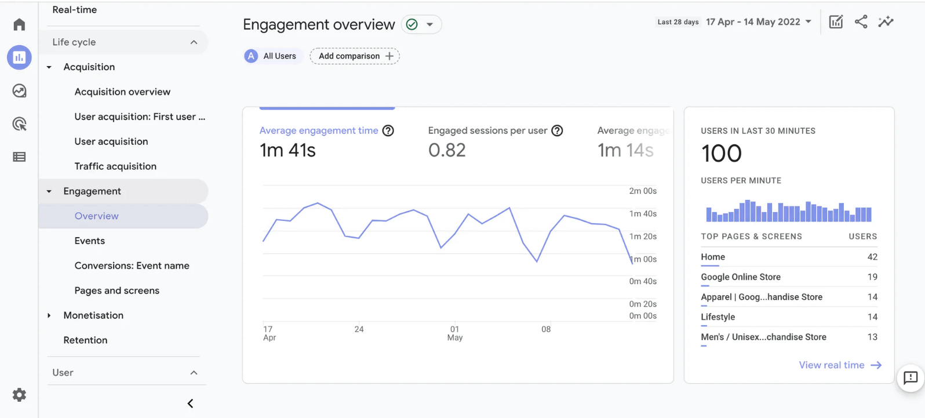This screenshot has width=925, height=418.
Task: Open the Home icon in left rail
Action: pyautogui.click(x=19, y=24)
